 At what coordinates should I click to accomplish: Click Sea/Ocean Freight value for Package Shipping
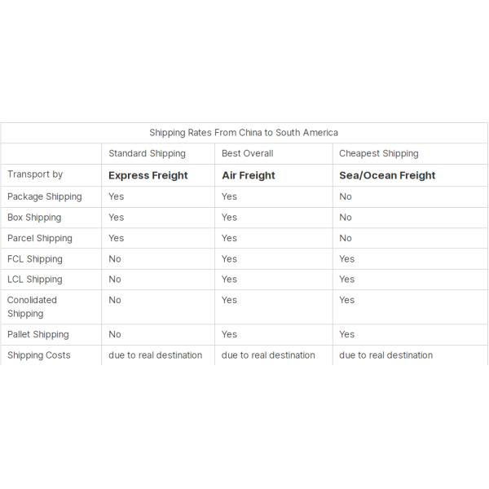[346, 196]
